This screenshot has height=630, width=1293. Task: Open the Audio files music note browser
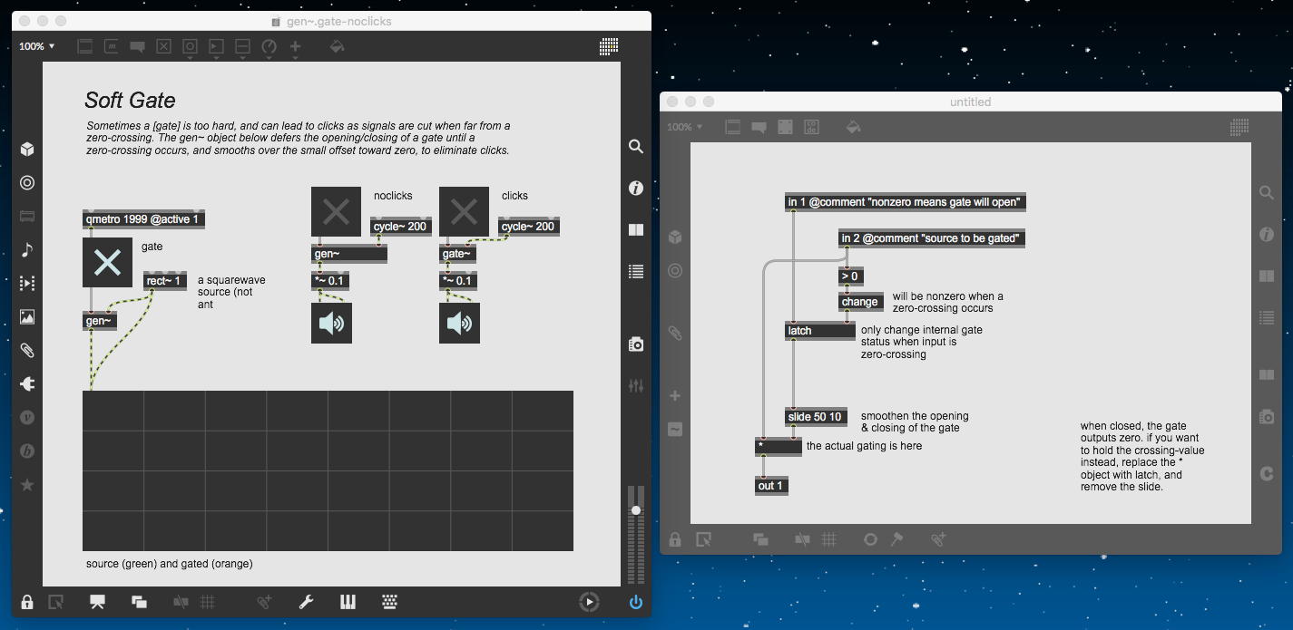(27, 250)
